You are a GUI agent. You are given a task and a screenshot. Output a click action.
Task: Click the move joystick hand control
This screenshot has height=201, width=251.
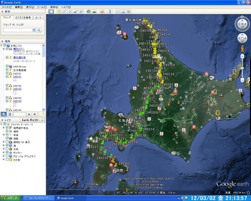[x=242, y=38]
